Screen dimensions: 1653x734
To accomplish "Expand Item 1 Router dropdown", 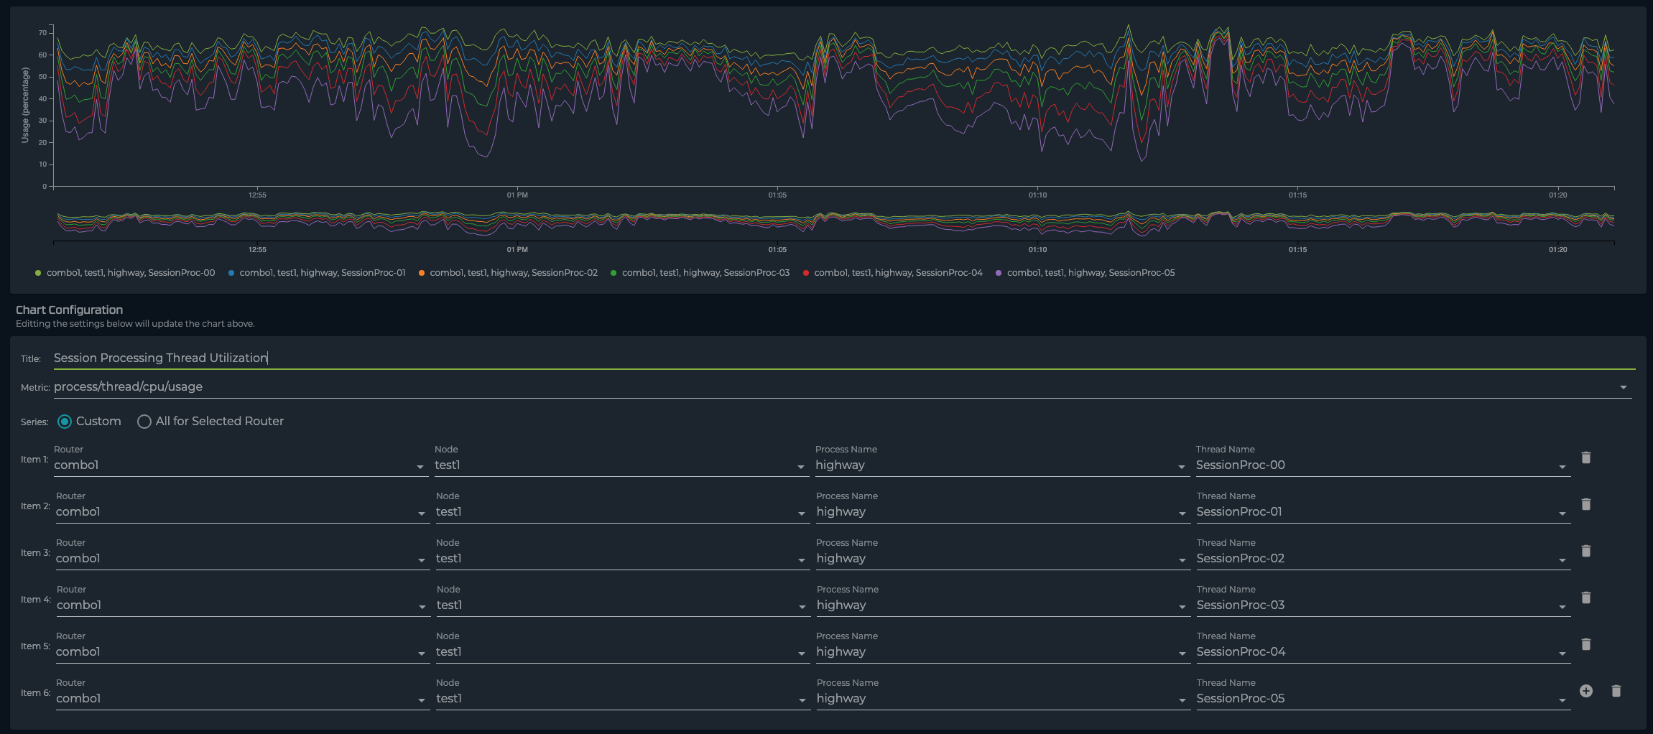I will click(420, 467).
